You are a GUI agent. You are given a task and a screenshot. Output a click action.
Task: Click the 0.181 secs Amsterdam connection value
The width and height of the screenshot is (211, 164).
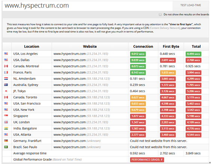point(138,79)
